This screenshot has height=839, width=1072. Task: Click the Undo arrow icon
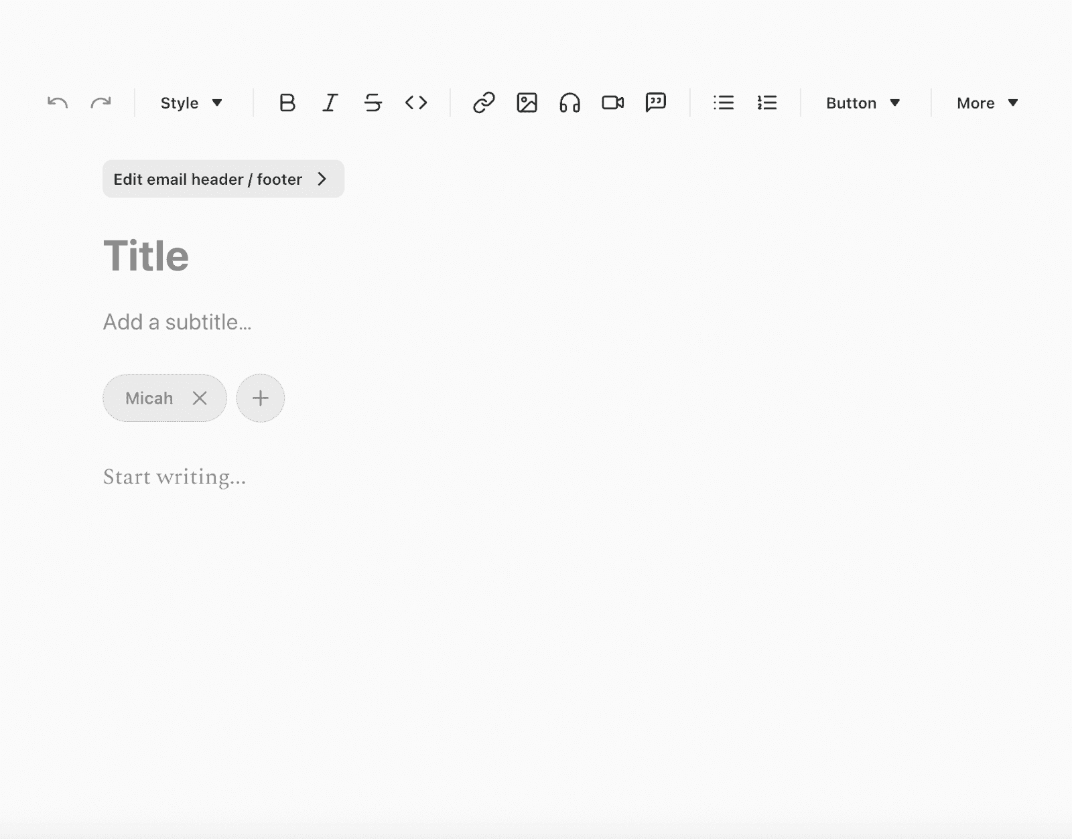coord(58,102)
